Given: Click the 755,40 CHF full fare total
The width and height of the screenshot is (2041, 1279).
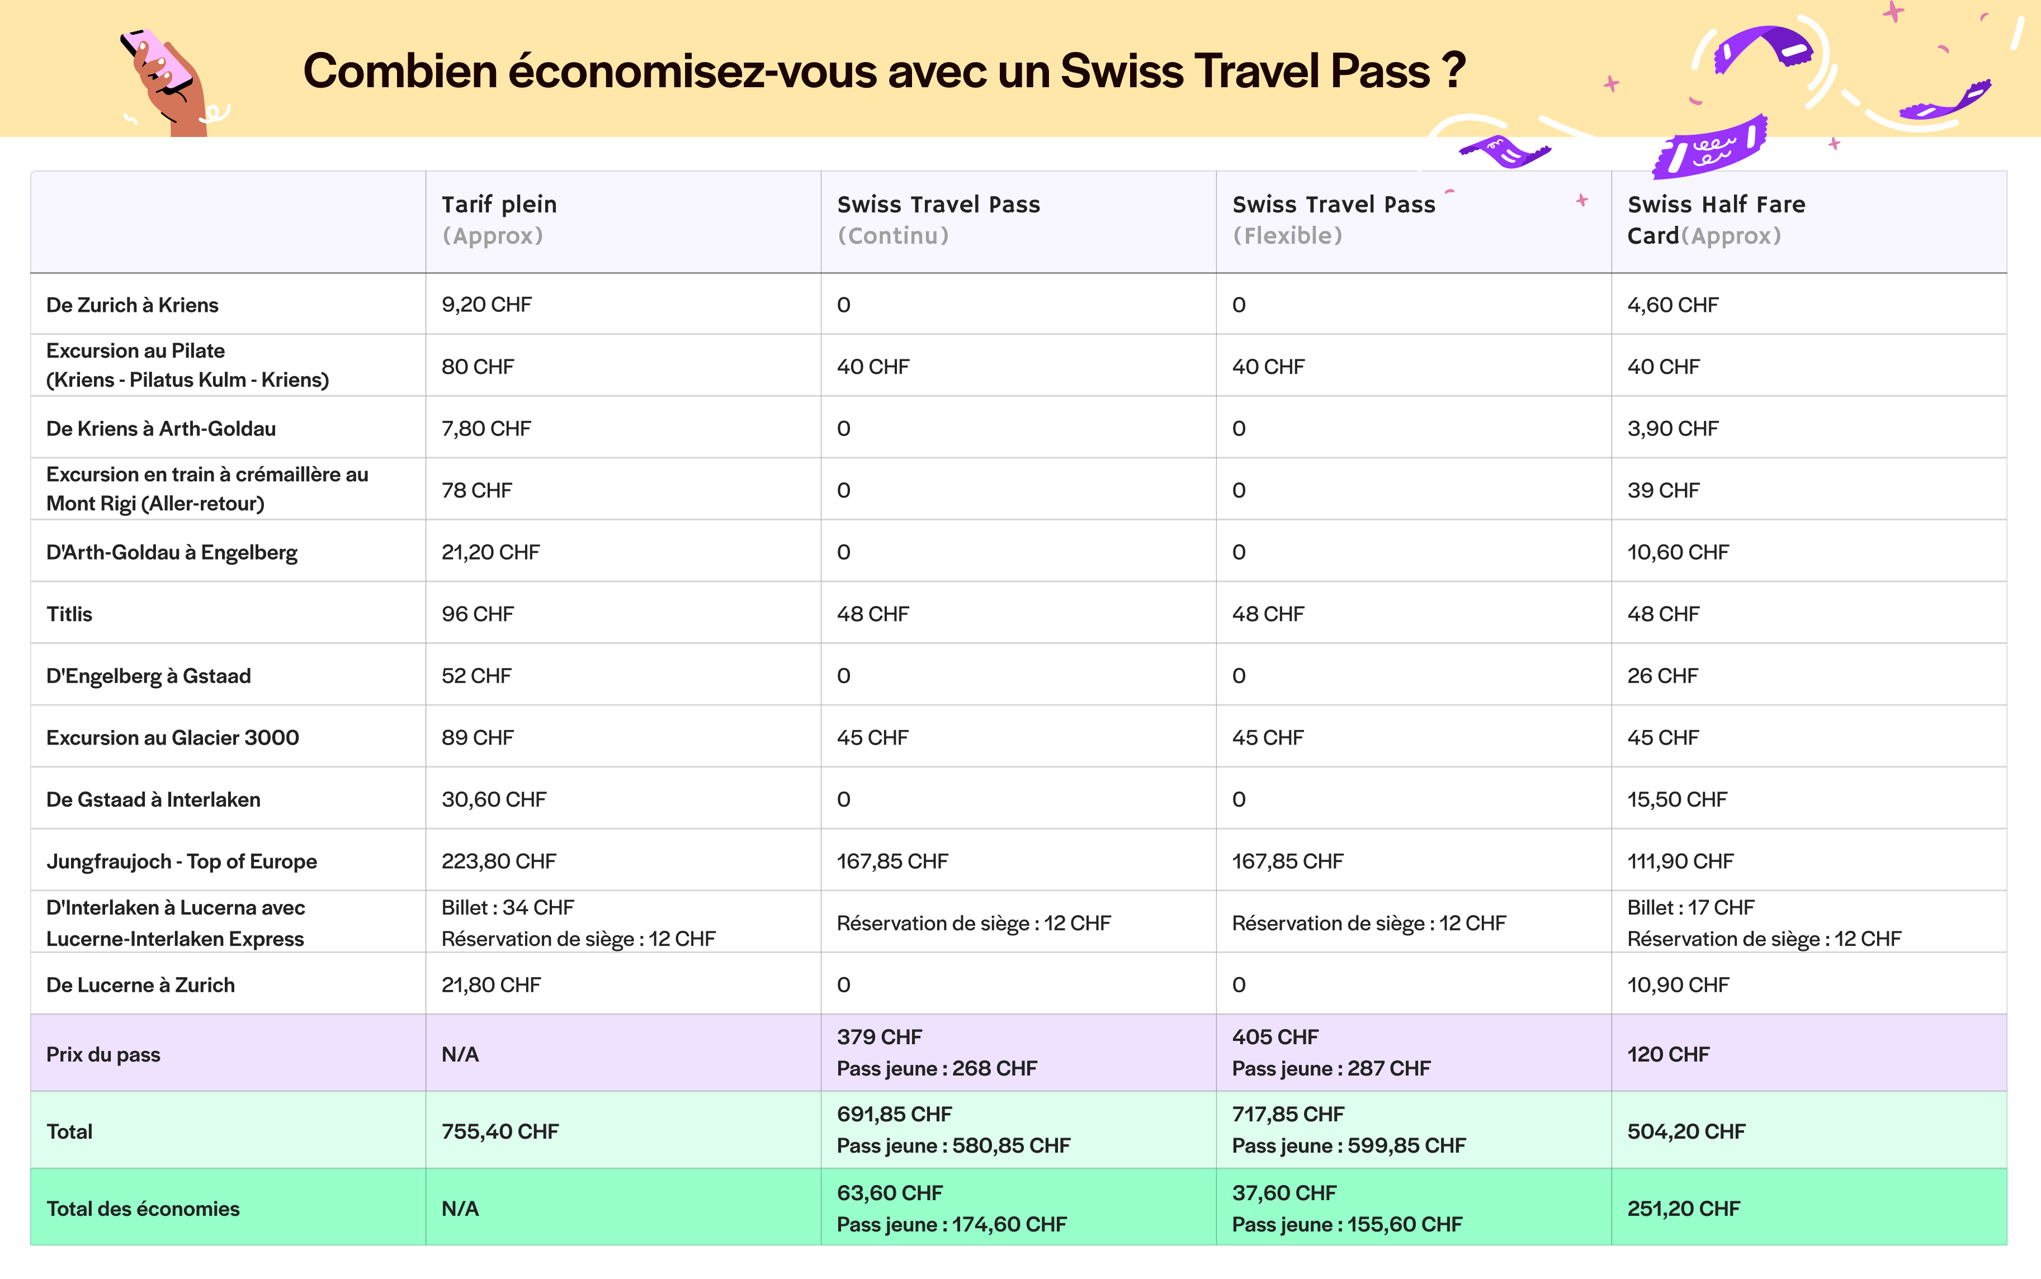Looking at the screenshot, I should tap(500, 1131).
